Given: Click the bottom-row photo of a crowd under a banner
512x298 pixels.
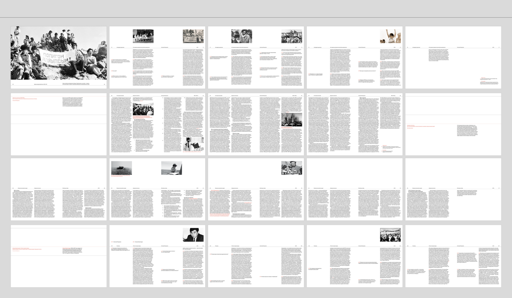Looking at the screenshot, I should pyautogui.click(x=390, y=235).
